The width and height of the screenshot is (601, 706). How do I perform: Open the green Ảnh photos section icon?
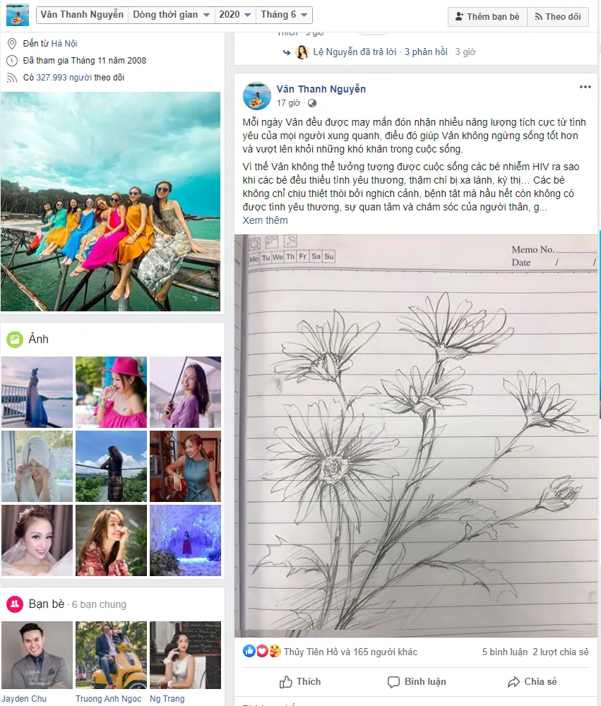[15, 339]
